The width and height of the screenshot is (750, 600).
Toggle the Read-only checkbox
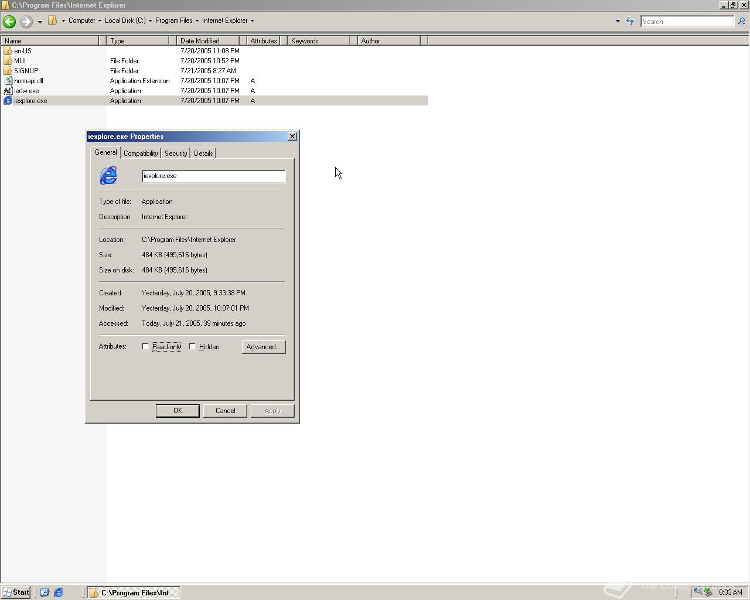click(145, 347)
